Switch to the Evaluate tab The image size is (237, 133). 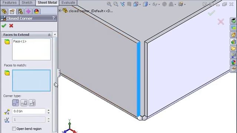pos(68,3)
